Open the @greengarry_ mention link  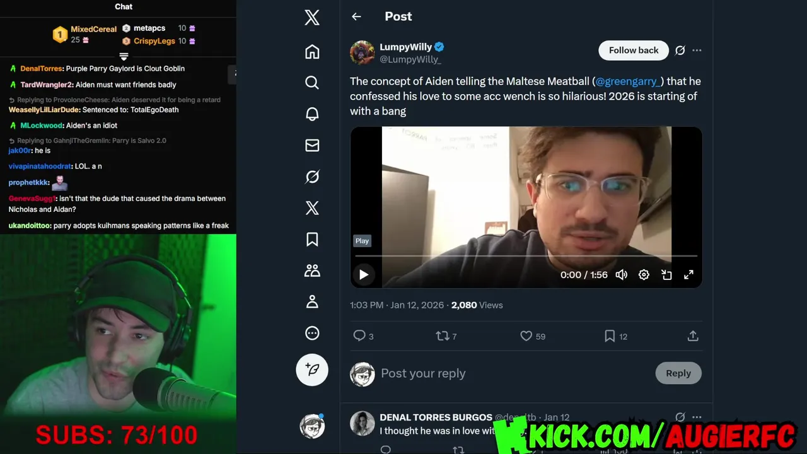pyautogui.click(x=628, y=81)
